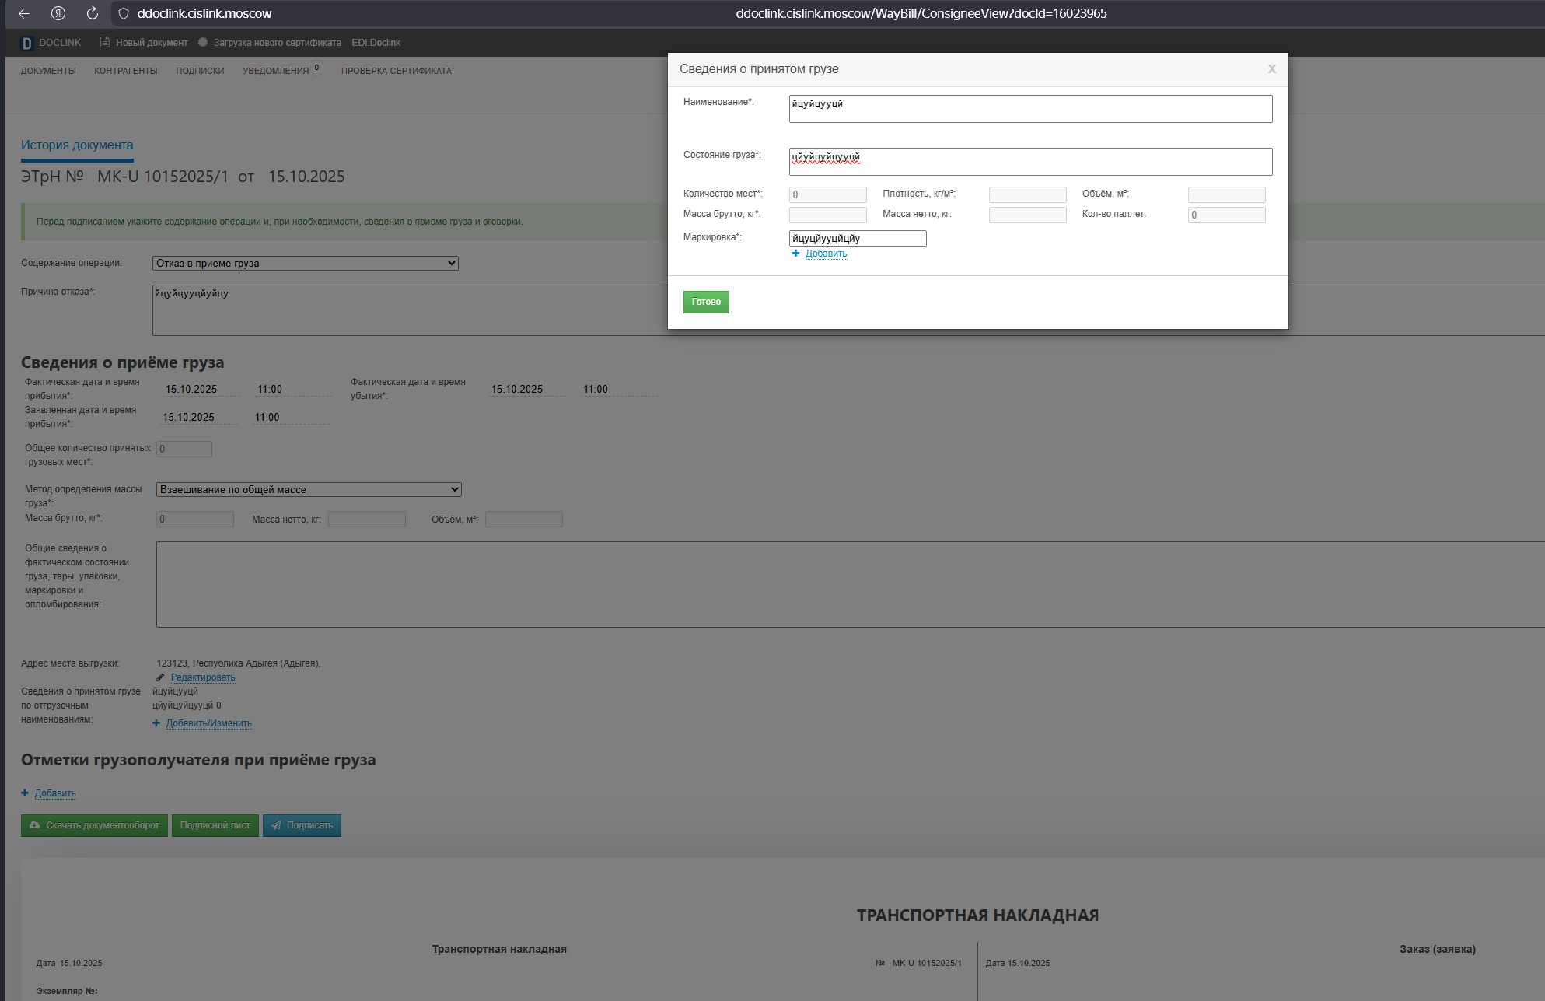Click the browser back arrow icon
Image resolution: width=1545 pixels, height=1001 pixels.
point(24,13)
